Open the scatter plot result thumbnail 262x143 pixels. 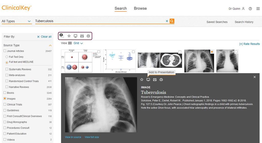(x=119, y=61)
